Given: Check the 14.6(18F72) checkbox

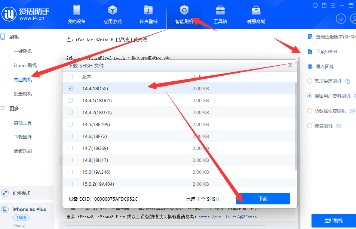Looking at the screenshot, I should (70, 136).
